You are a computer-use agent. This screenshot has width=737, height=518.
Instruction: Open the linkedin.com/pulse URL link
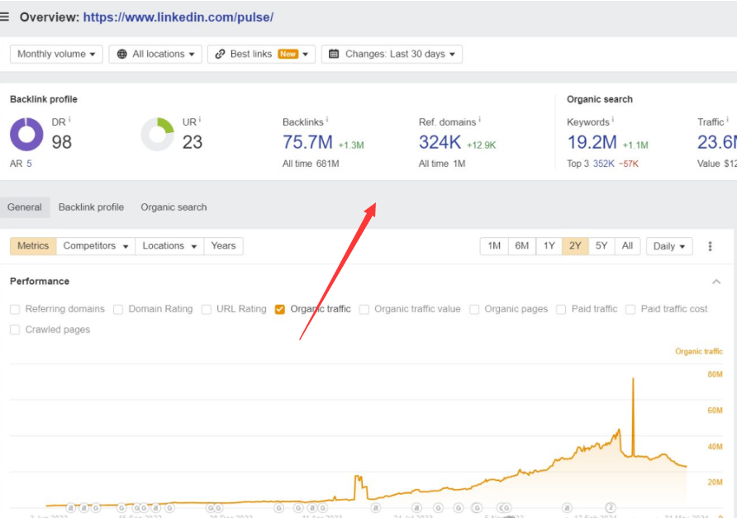[178, 17]
